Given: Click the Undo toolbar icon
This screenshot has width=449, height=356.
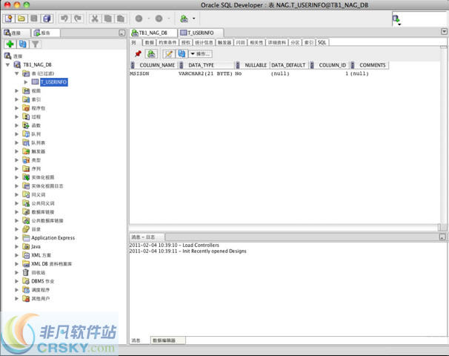Looking at the screenshot, I should click(64, 19).
